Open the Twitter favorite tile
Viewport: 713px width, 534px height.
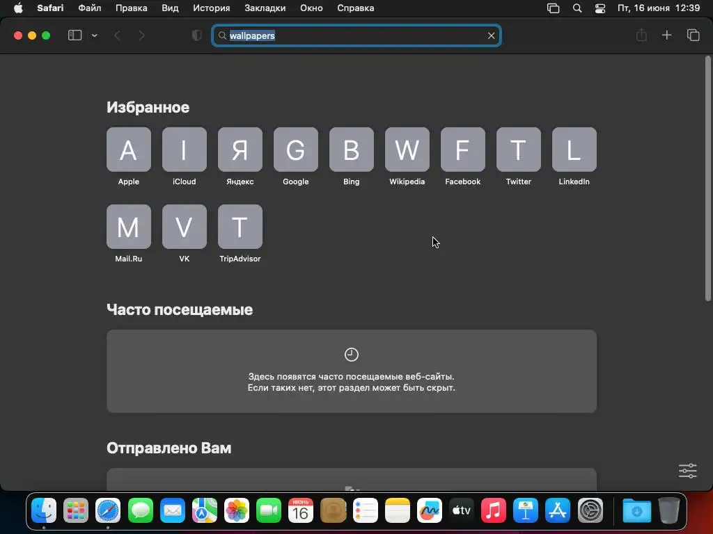coord(518,149)
